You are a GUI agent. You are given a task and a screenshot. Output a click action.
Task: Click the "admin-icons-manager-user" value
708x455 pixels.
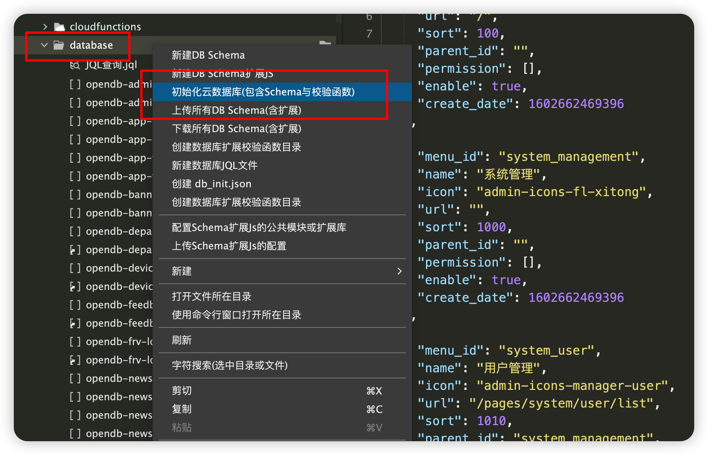[573, 386]
